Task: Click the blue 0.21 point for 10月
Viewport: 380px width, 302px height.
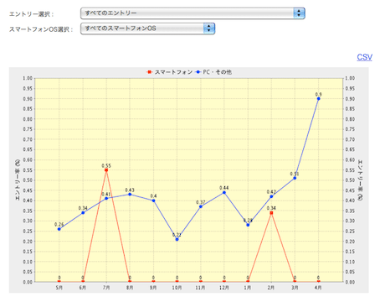Action: 177,239
